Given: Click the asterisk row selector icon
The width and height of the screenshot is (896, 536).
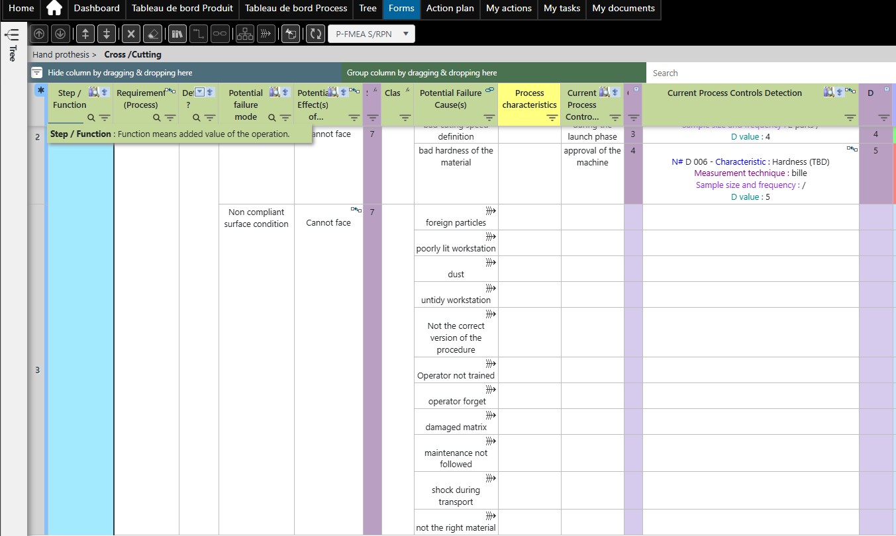Looking at the screenshot, I should [x=40, y=91].
